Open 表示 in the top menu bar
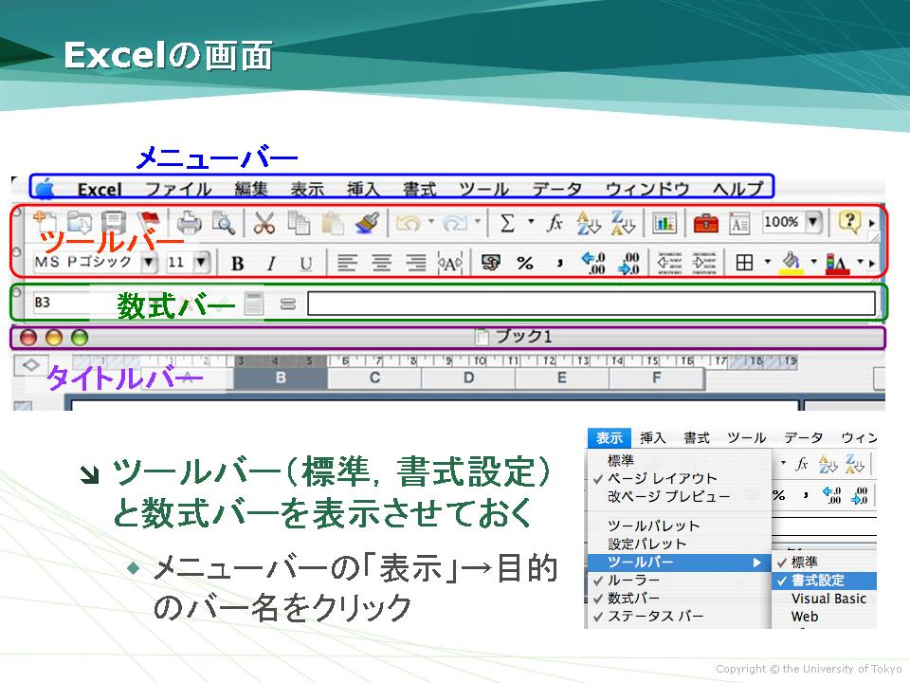The width and height of the screenshot is (910, 683). (307, 189)
